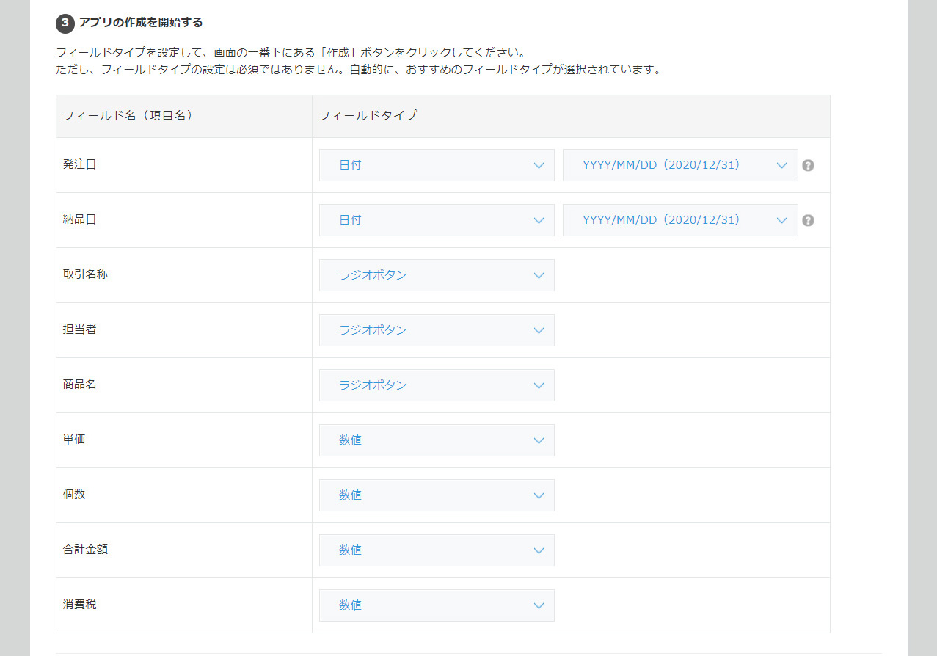Open field type dropdown for 発注日

click(437, 165)
